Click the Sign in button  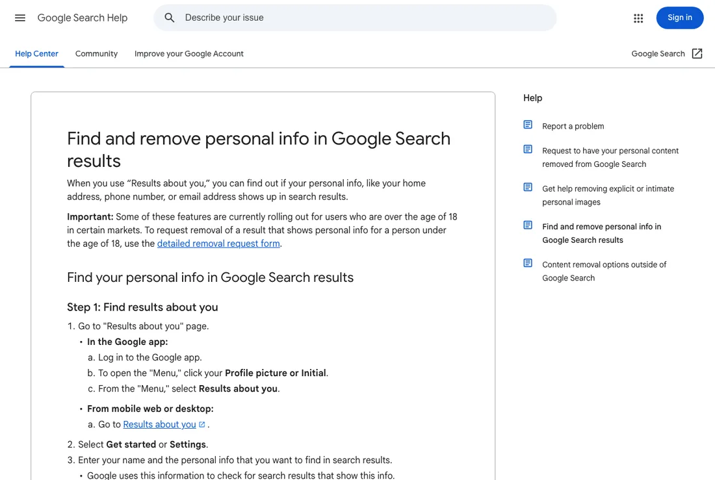[679, 18]
